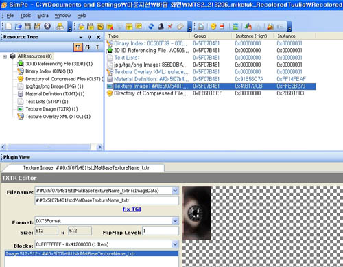
Task: Select the Texture Image plugin view tab
Action: coord(86,168)
